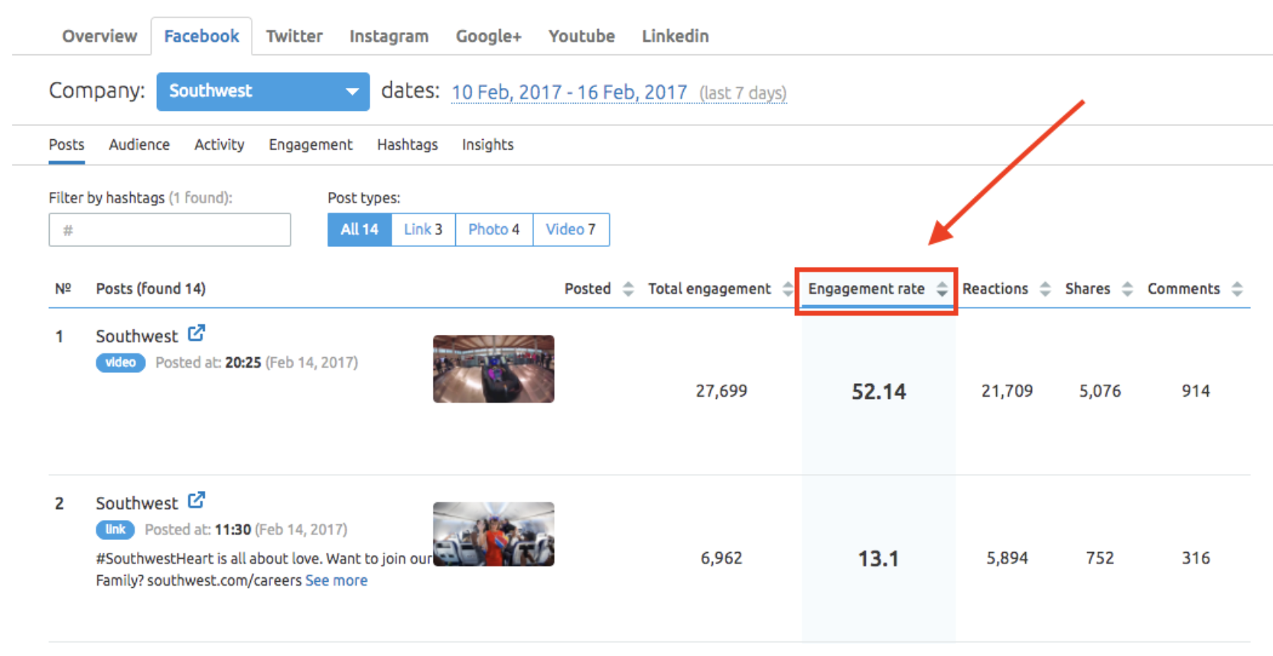Switch to the Overview tab
The image size is (1273, 656).
(99, 36)
